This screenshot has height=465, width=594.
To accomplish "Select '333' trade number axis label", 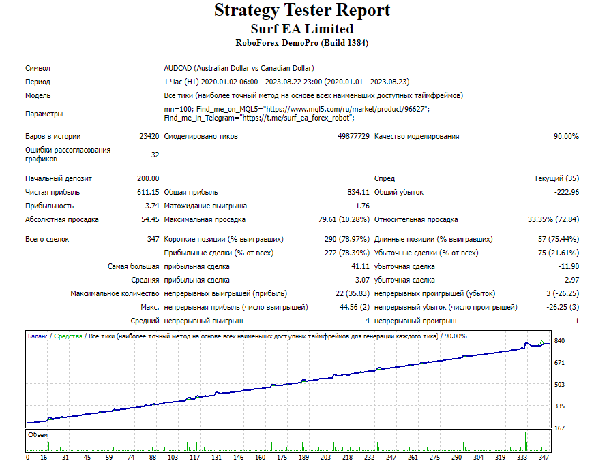I will (522, 458).
